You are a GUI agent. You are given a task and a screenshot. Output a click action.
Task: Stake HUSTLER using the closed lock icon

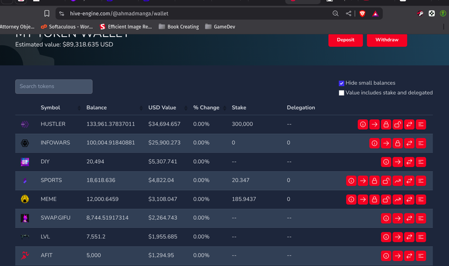click(386, 125)
